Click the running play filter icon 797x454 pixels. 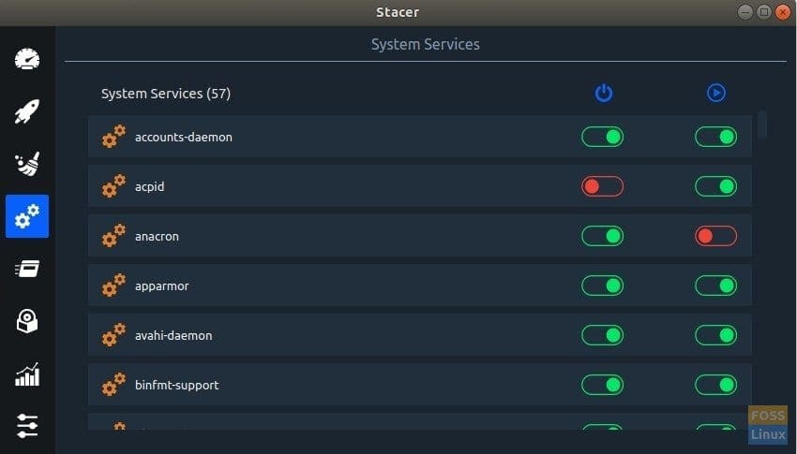716,93
